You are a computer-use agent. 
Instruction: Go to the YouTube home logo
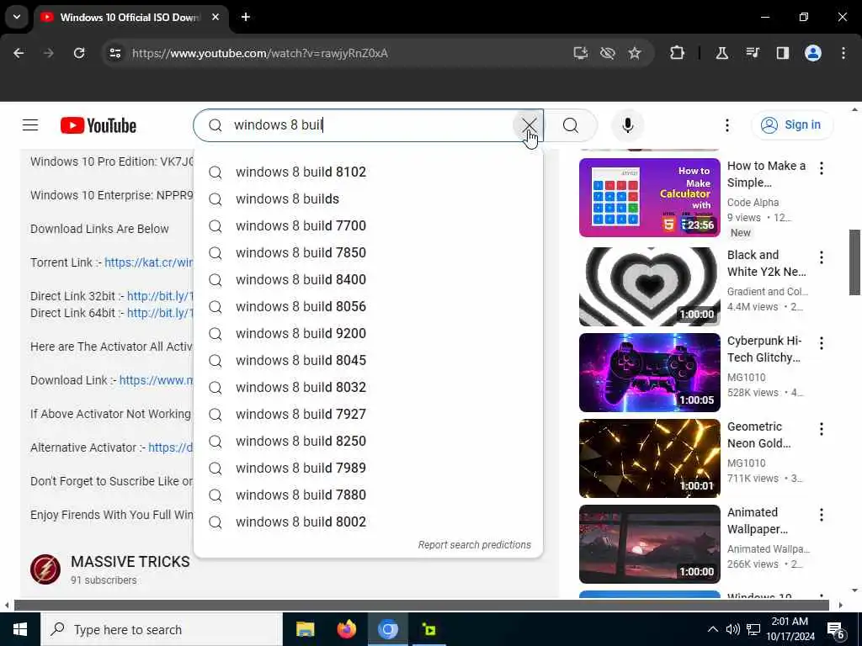click(98, 125)
